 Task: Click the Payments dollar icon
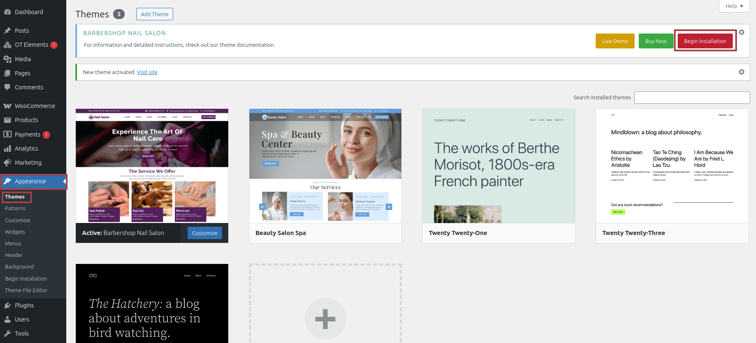tap(7, 134)
